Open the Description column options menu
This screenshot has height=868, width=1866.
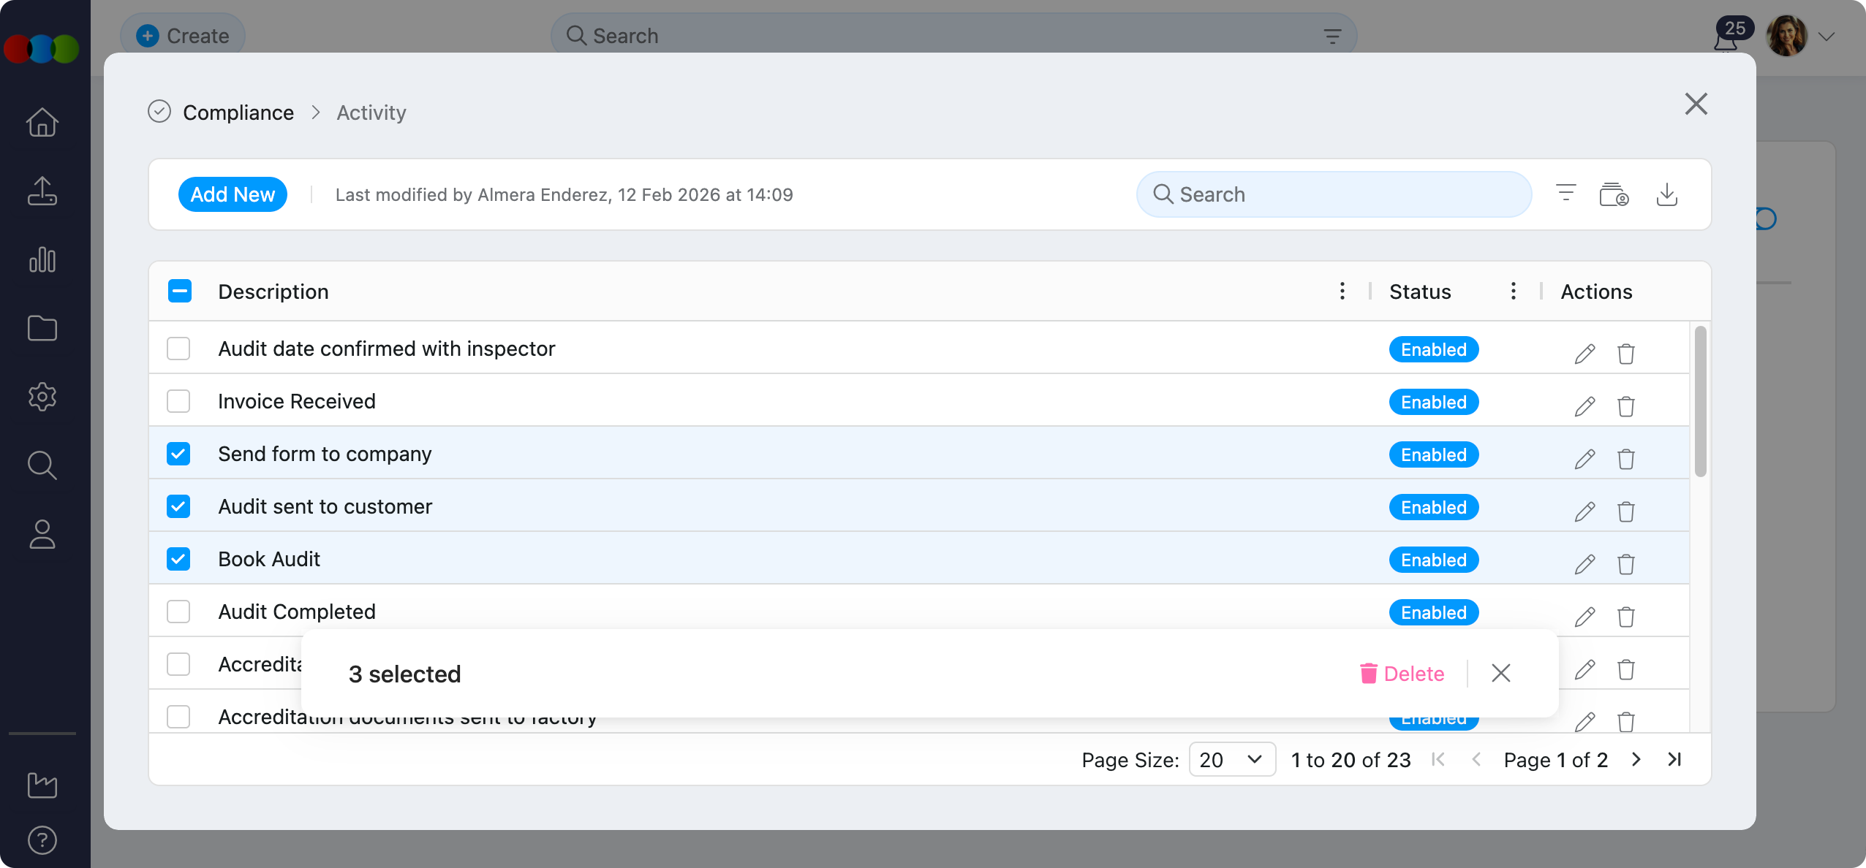[1342, 291]
